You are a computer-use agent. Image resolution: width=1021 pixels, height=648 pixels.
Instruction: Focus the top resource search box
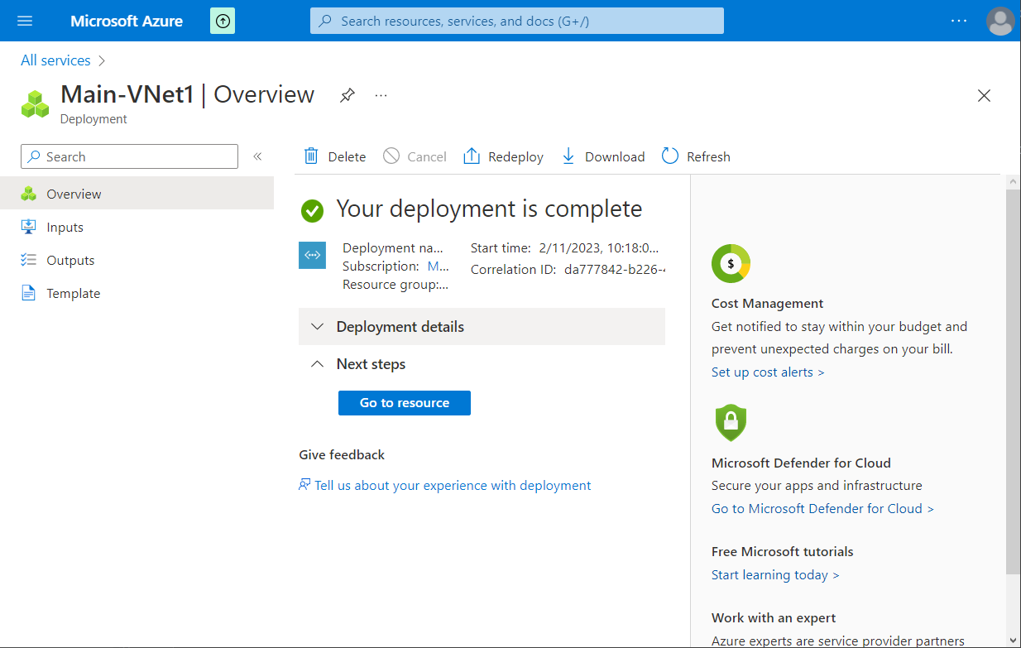pos(517,21)
